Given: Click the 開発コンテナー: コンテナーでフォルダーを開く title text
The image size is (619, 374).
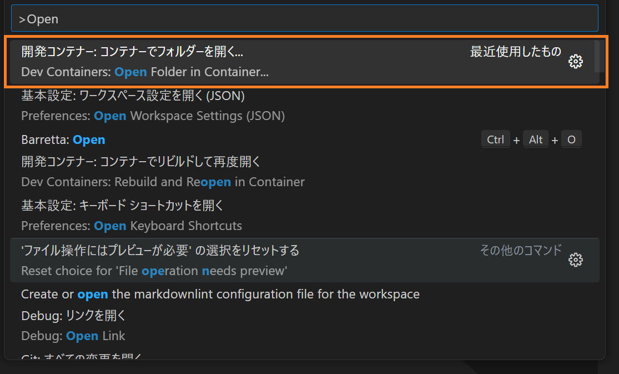Looking at the screenshot, I should click(x=132, y=52).
